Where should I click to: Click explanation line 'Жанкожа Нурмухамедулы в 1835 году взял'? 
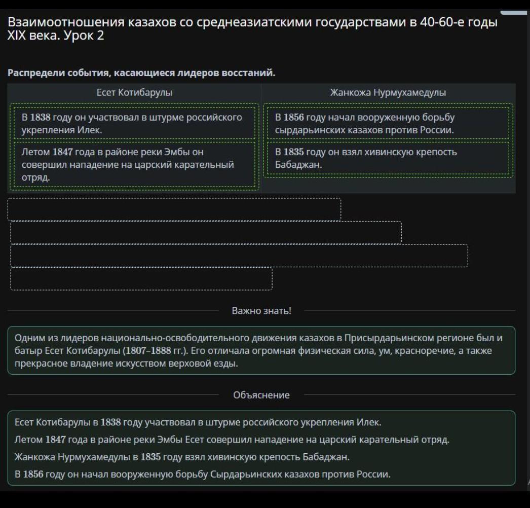click(182, 457)
